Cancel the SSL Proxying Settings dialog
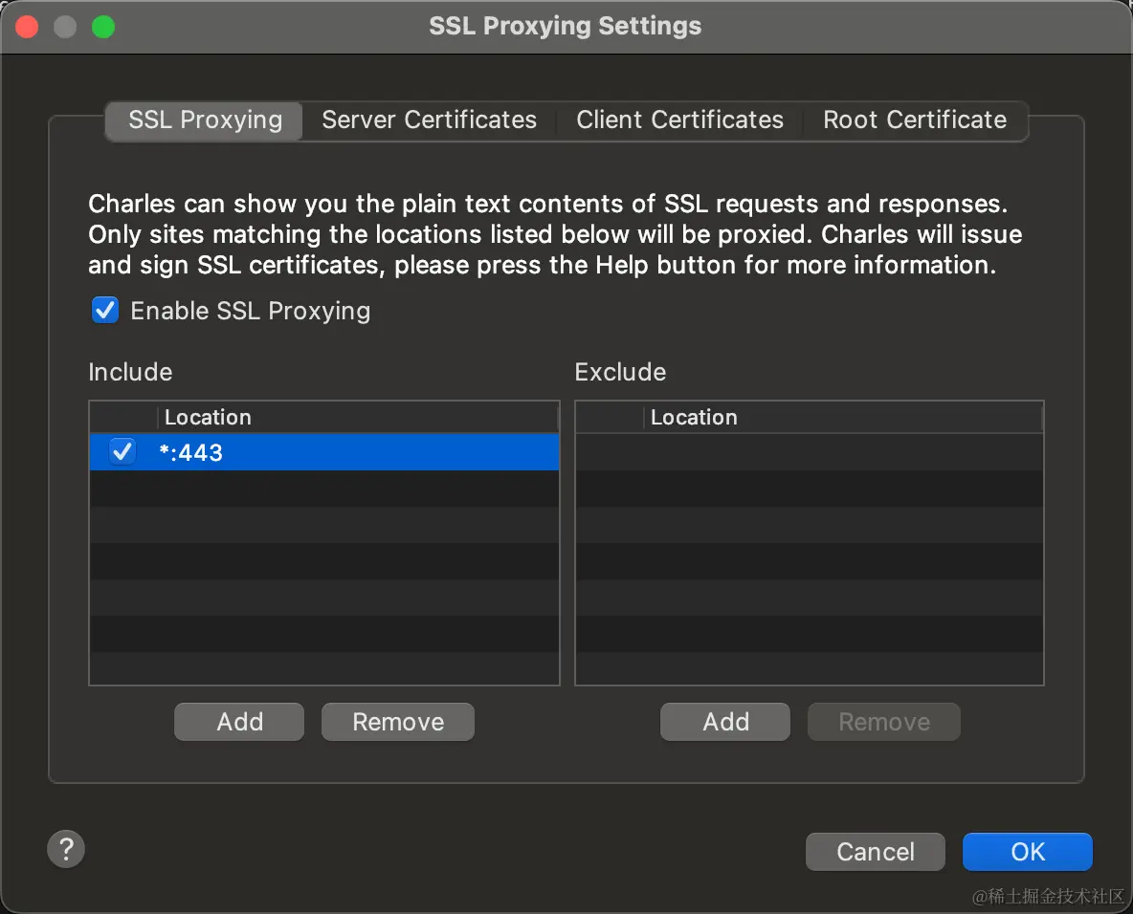 pyautogui.click(x=875, y=852)
